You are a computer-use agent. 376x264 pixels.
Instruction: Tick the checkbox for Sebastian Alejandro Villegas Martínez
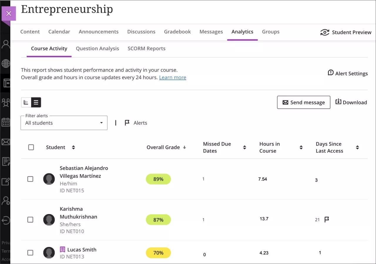30,179
